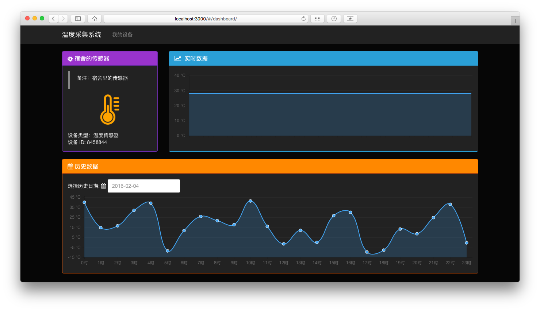Viewport: 540px width, 311px height.
Task: Open the history date field 2016-02-04
Action: 144,186
